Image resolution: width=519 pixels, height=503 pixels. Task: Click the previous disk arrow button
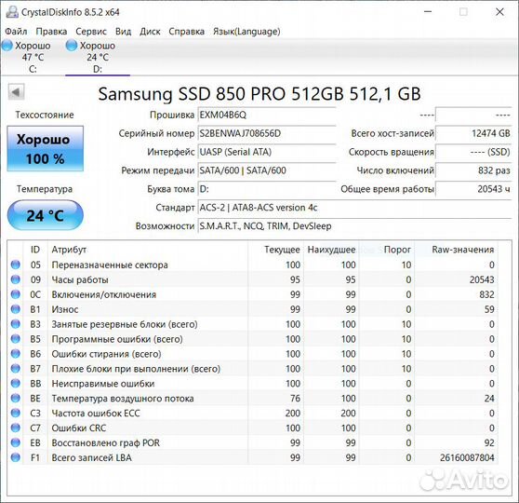[x=16, y=92]
